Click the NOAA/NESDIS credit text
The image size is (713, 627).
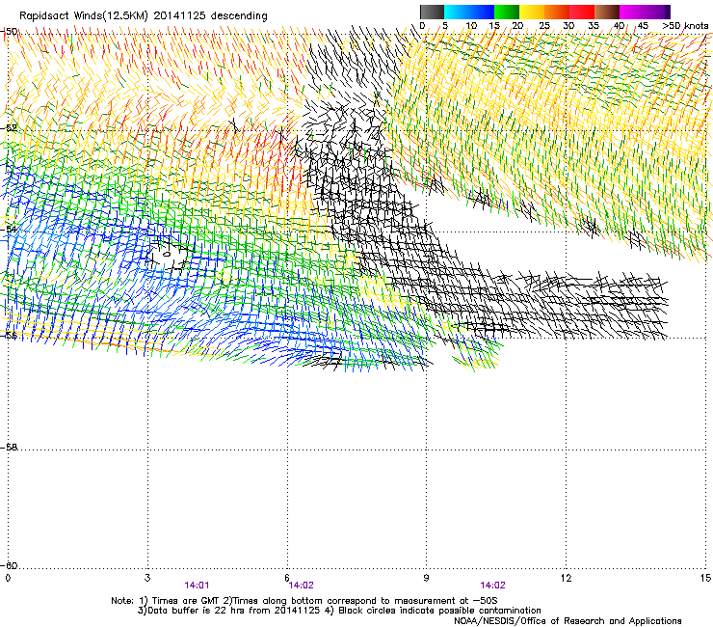[x=568, y=621]
